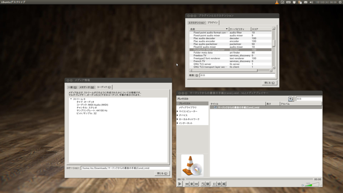Image resolution: width=343 pixels, height=193 pixels.
Task: Select the Freetype2 font renderer row
Action: click(230, 58)
